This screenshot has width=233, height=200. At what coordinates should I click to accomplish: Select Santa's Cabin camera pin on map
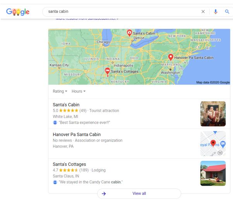(x=129, y=33)
